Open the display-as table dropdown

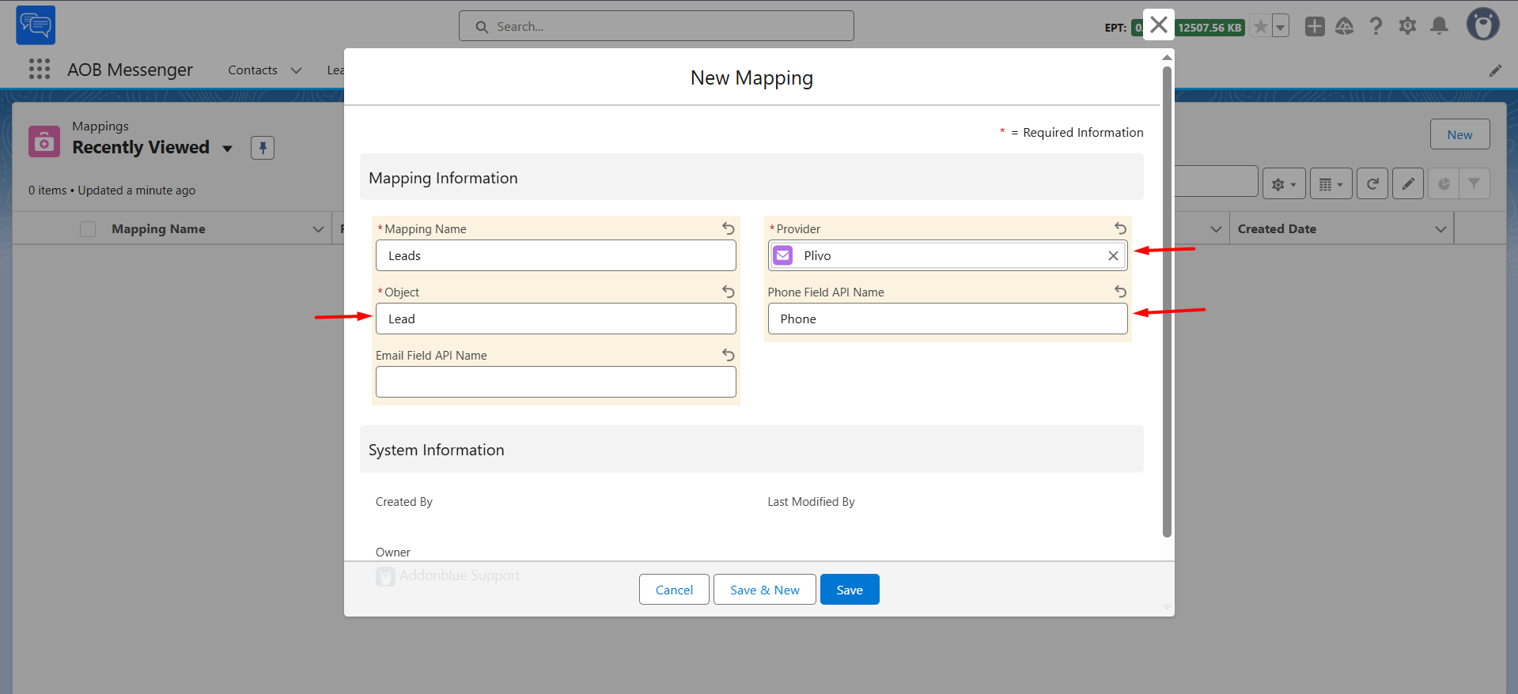[1331, 183]
